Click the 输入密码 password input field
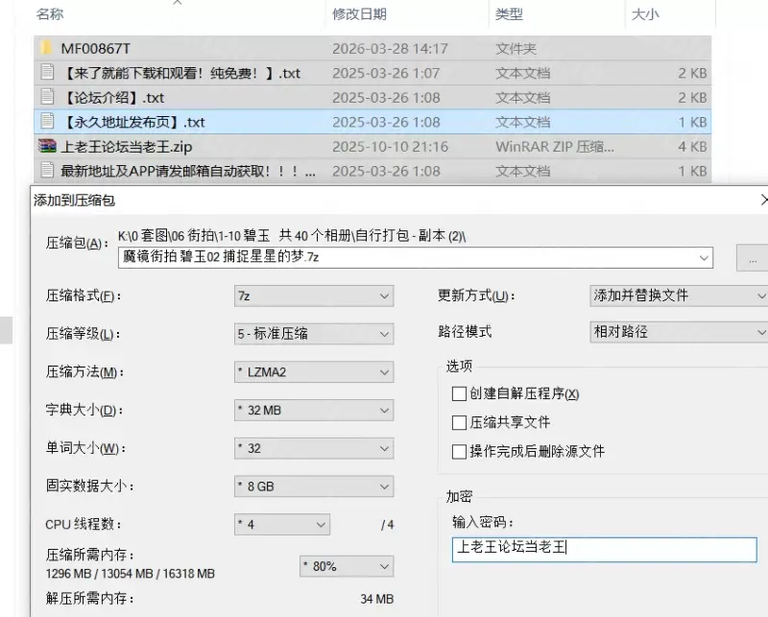768x617 pixels. click(603, 549)
